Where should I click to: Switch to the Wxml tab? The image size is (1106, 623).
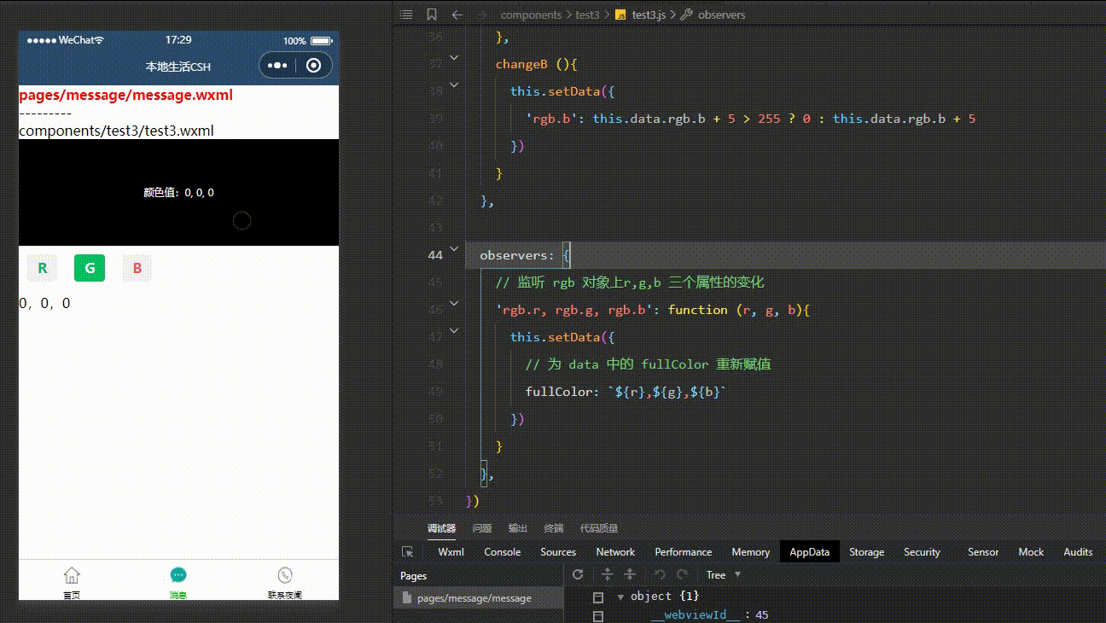(x=451, y=552)
